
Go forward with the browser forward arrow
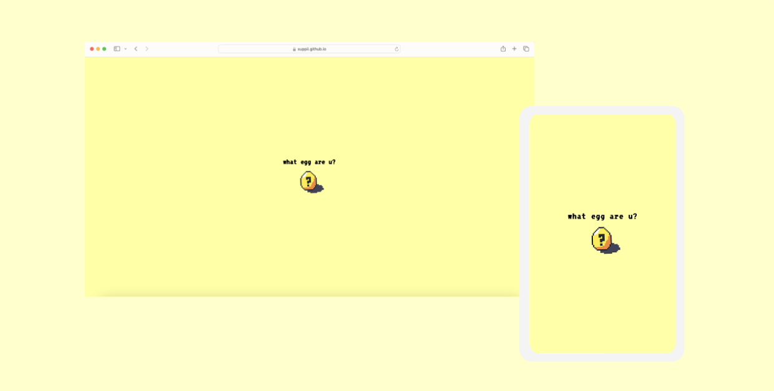(x=147, y=49)
